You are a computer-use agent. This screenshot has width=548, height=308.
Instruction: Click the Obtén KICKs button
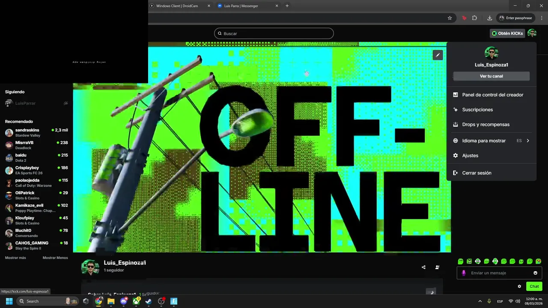[507, 33]
